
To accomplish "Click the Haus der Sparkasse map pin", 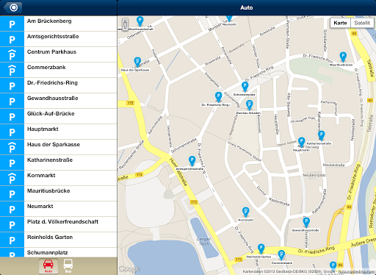I will tap(137, 62).
